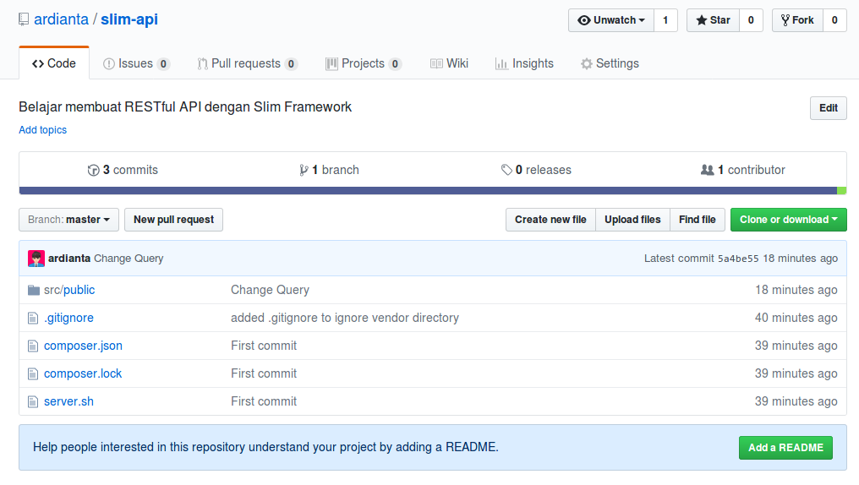The image size is (859, 485).
Task: Click Create new file
Action: tap(550, 220)
